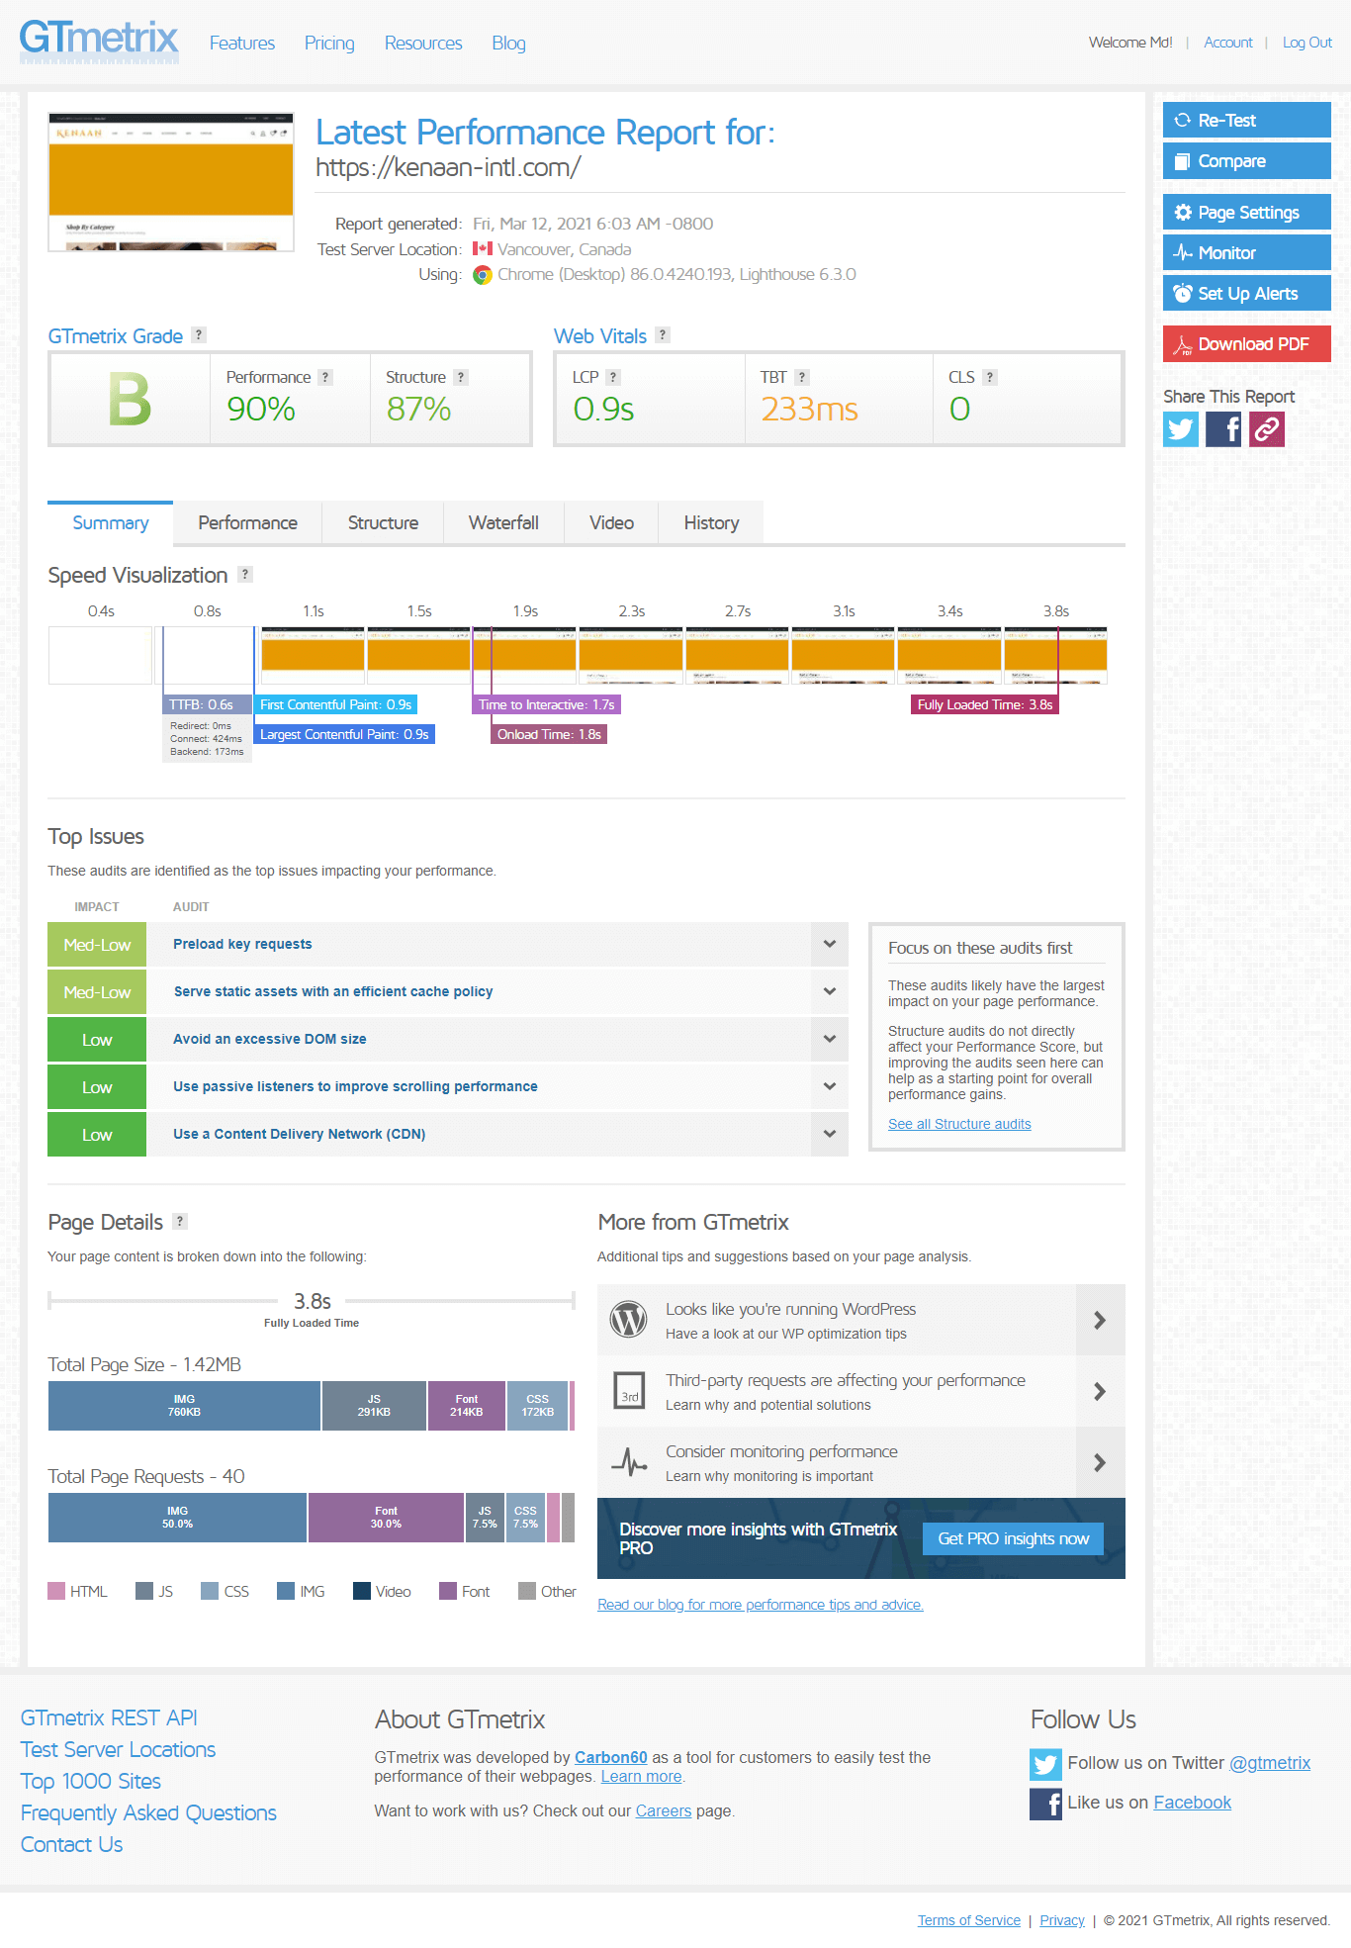Click Time to Interactive 1.7s marker

pos(546,704)
